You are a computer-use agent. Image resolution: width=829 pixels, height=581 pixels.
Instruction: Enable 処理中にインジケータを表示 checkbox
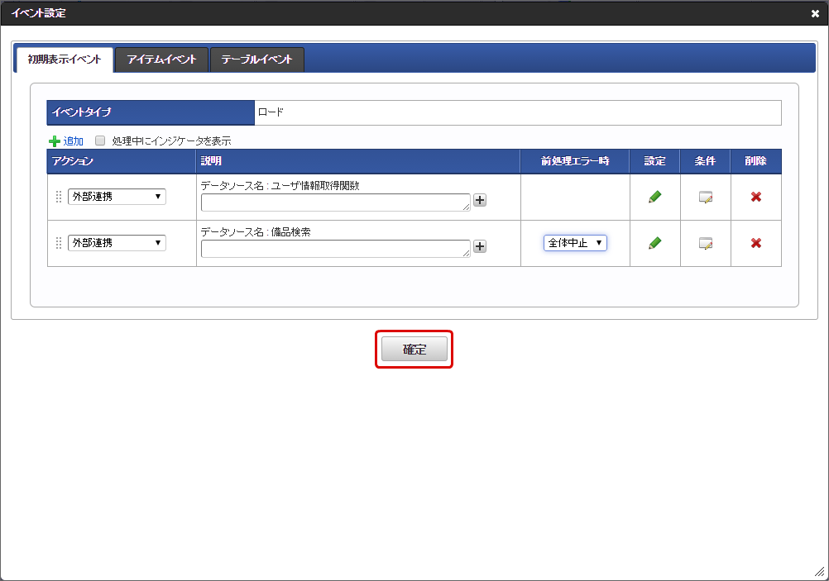click(101, 140)
